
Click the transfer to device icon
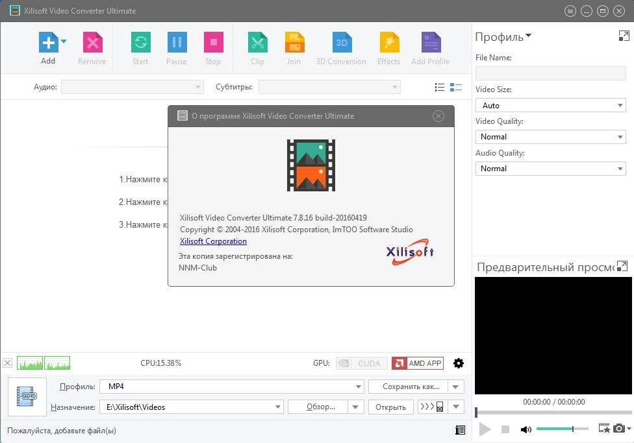pos(432,407)
